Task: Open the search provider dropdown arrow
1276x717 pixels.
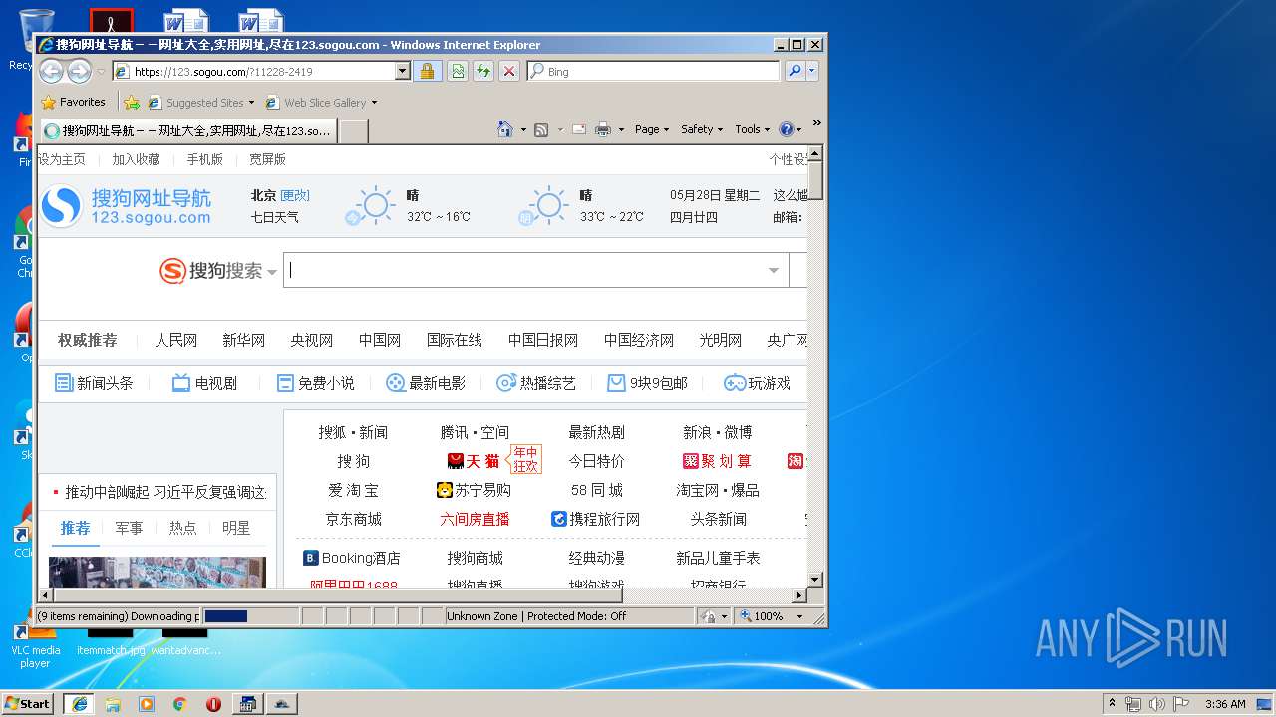Action: [812, 71]
